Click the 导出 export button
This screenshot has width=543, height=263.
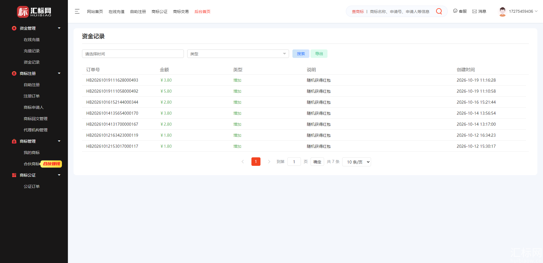coord(319,54)
